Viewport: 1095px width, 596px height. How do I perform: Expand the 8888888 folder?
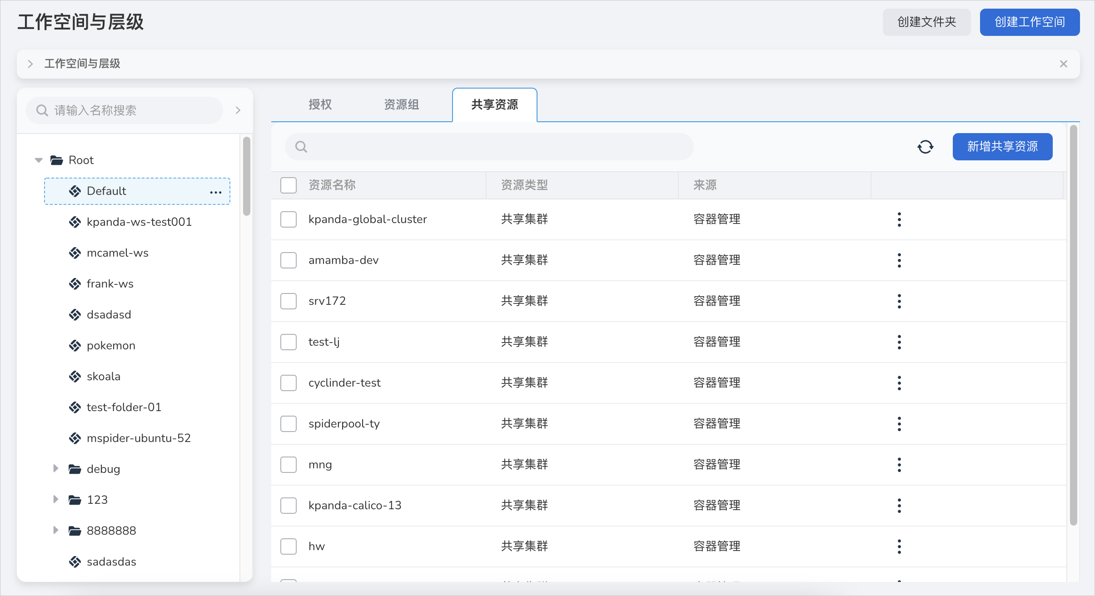coord(56,530)
